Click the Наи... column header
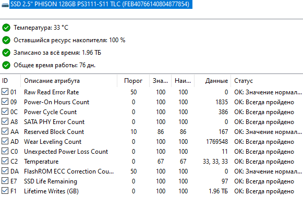The width and height of the screenshot is (303, 197). pyautogui.click(x=183, y=81)
